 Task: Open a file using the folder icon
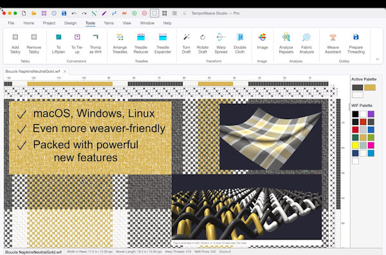pyautogui.click(x=33, y=14)
